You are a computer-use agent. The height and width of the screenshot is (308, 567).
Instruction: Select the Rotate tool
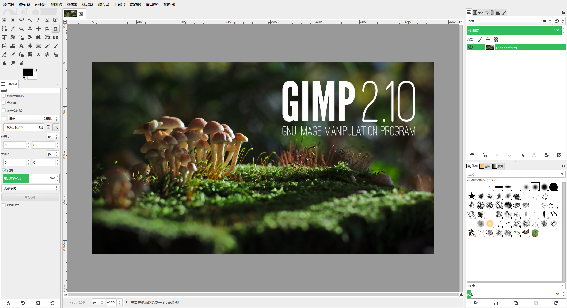pyautogui.click(x=13, y=37)
